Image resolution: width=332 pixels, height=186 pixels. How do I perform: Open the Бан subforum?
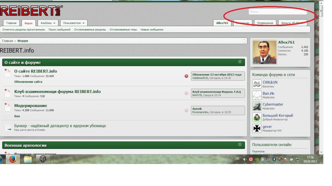click(17, 116)
